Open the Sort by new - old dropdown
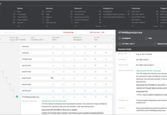This screenshot has width=167, height=115. (x=102, y=32)
